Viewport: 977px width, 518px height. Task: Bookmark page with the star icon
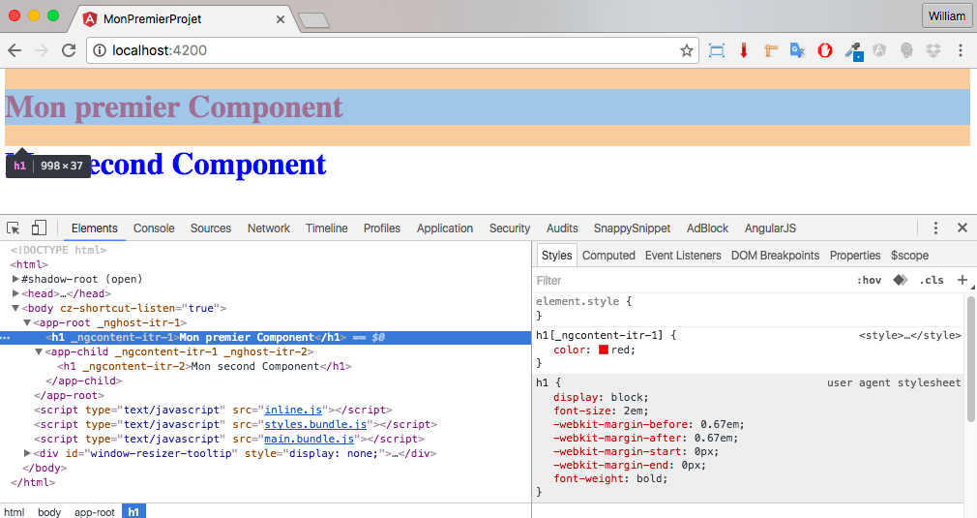point(686,50)
